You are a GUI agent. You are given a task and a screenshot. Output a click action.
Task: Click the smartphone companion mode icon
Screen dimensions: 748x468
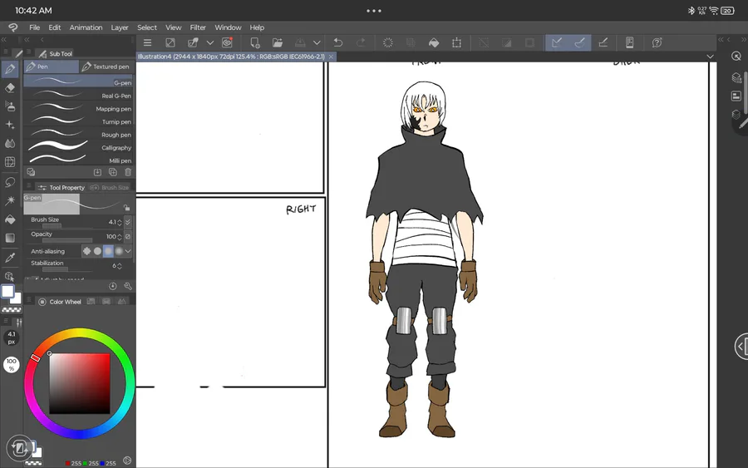click(630, 43)
